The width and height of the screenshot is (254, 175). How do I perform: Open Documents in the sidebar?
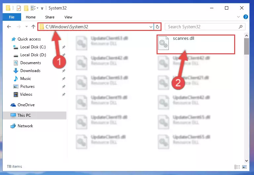pyautogui.click(x=30, y=63)
